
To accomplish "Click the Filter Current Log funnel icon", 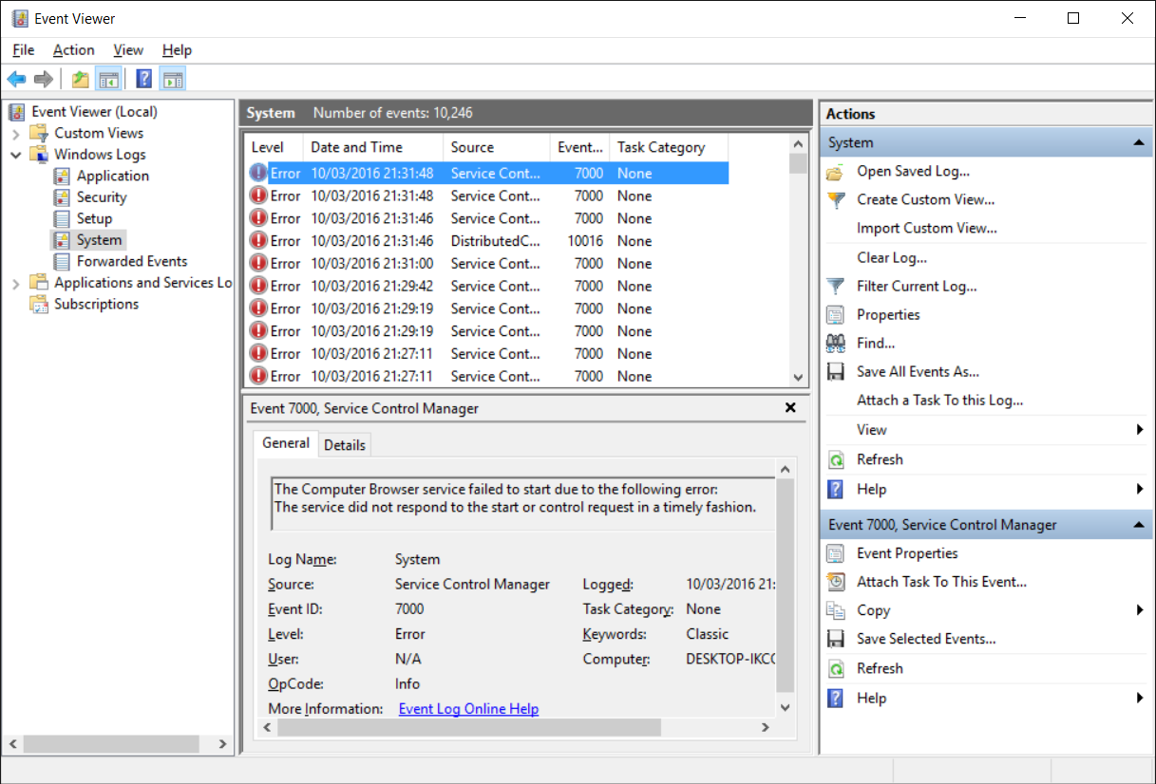I will click(x=835, y=286).
